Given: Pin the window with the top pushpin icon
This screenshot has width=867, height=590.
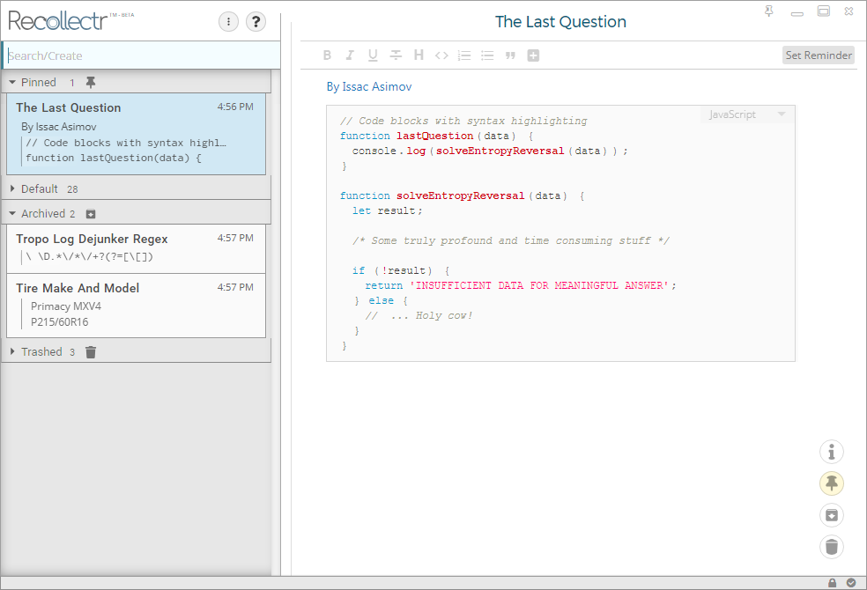Looking at the screenshot, I should 768,11.
